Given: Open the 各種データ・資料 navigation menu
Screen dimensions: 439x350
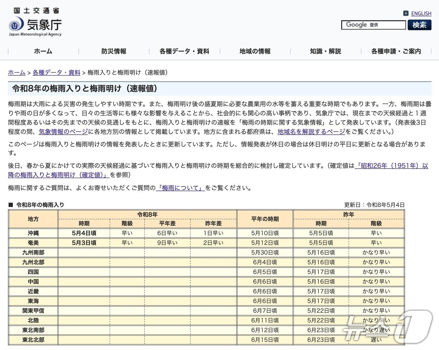Looking at the screenshot, I should 184,51.
